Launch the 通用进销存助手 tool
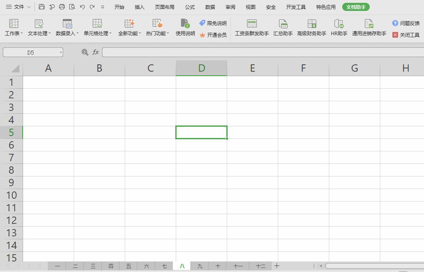This screenshot has height=272, width=424. pos(369,27)
